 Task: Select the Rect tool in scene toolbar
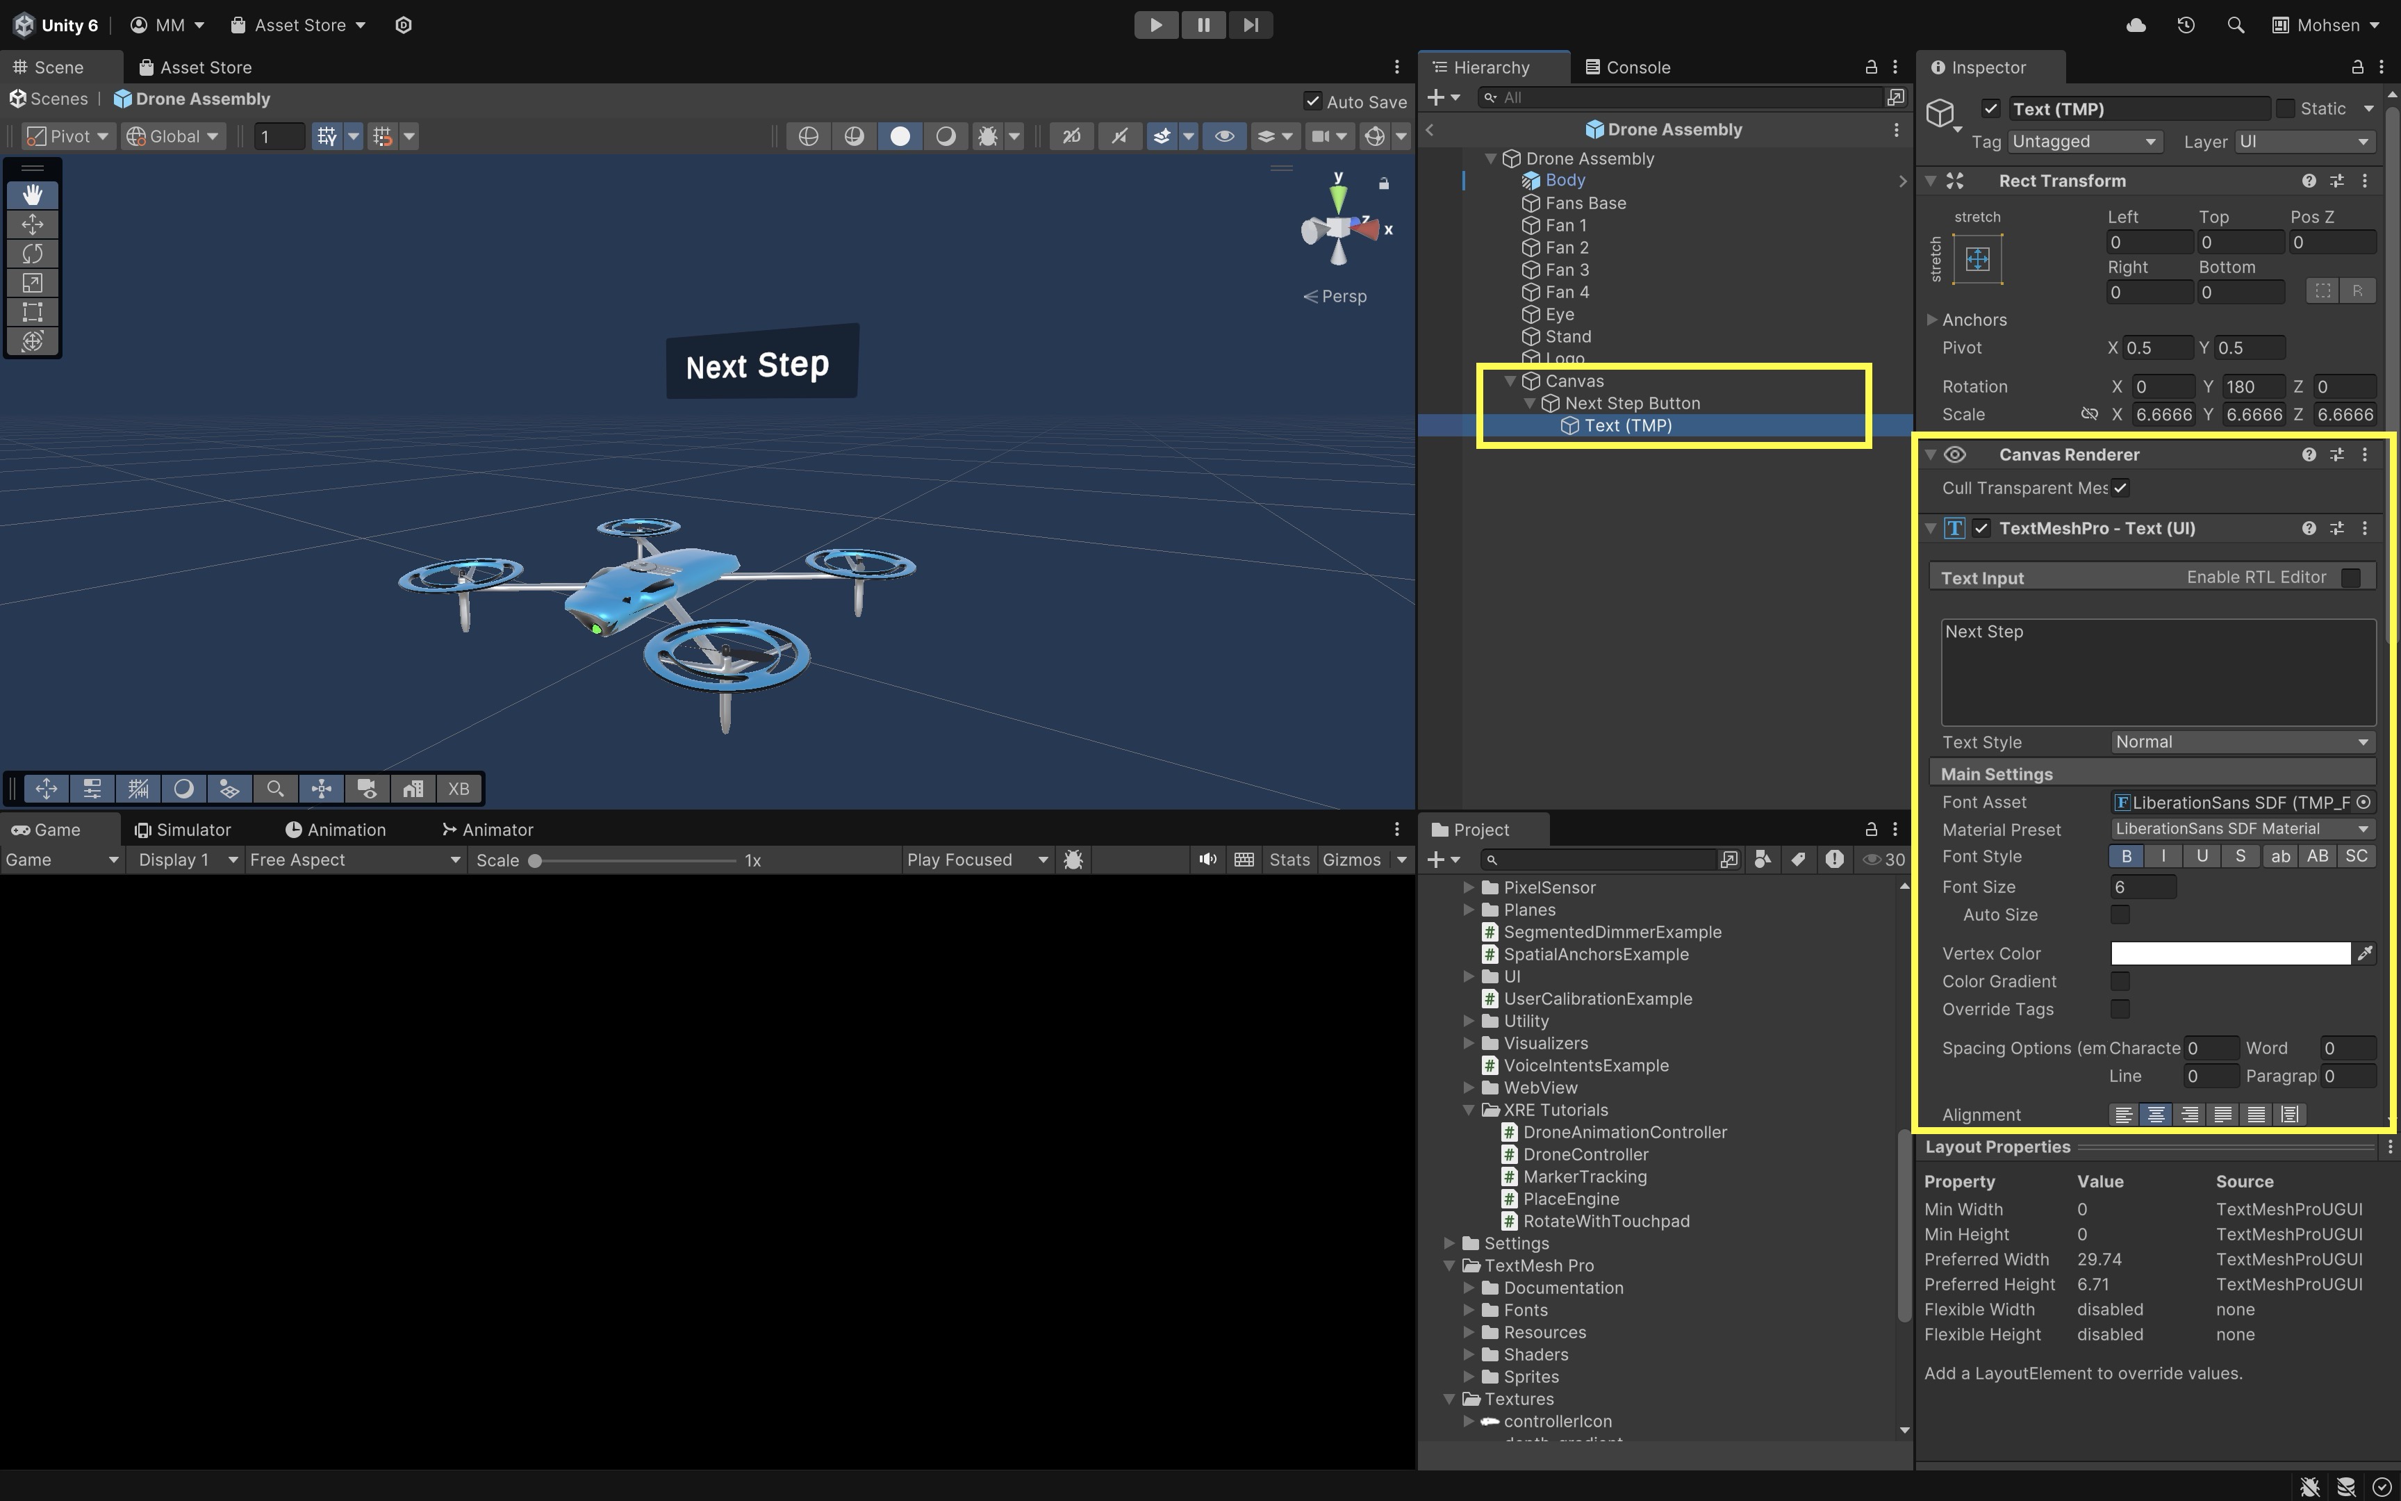32,312
